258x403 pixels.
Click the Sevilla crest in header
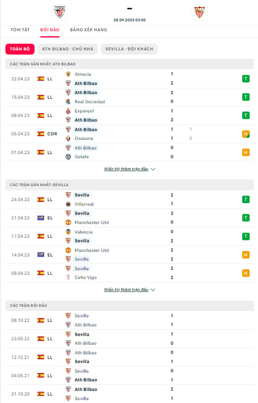(x=200, y=12)
